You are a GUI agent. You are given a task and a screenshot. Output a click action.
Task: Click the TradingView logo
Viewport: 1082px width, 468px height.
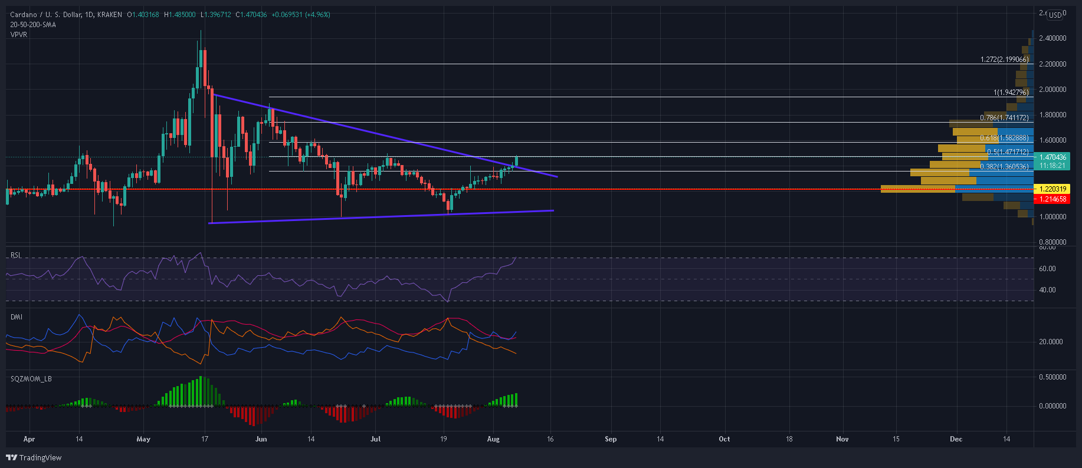click(34, 457)
